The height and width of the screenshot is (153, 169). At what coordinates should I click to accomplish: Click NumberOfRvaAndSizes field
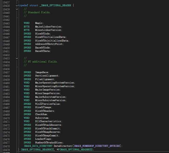[x=49, y=143]
